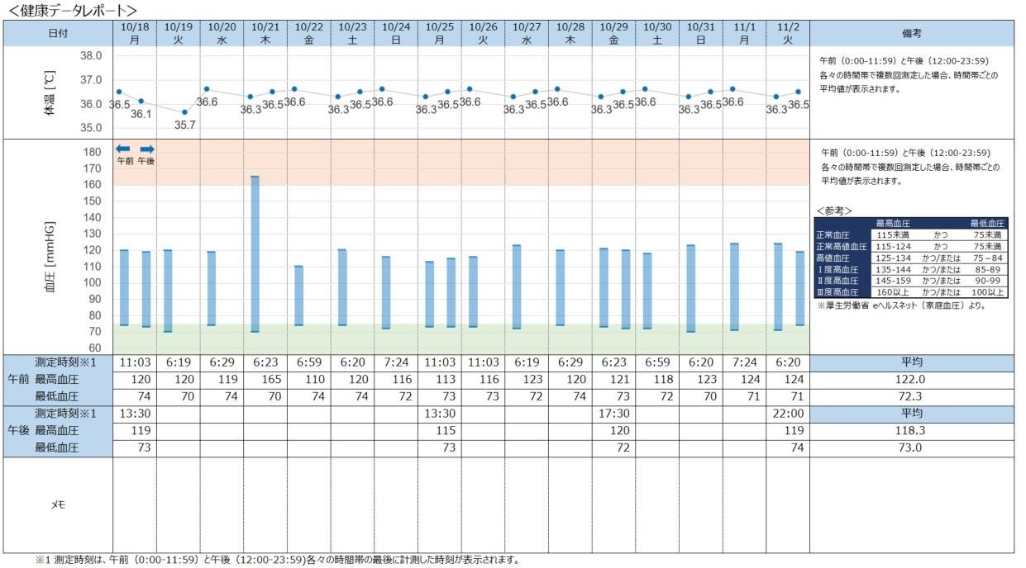Click the 午後 right arrow legend marker
The image size is (1026, 568).
[147, 149]
